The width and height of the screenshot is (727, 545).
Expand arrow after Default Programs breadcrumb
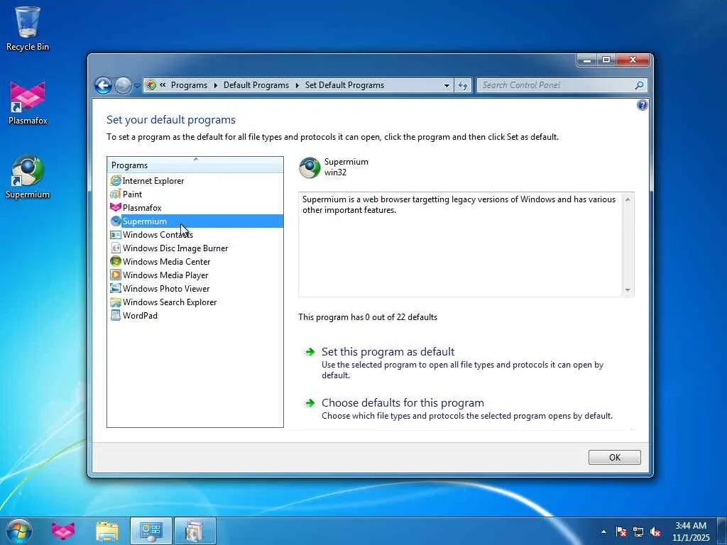297,85
